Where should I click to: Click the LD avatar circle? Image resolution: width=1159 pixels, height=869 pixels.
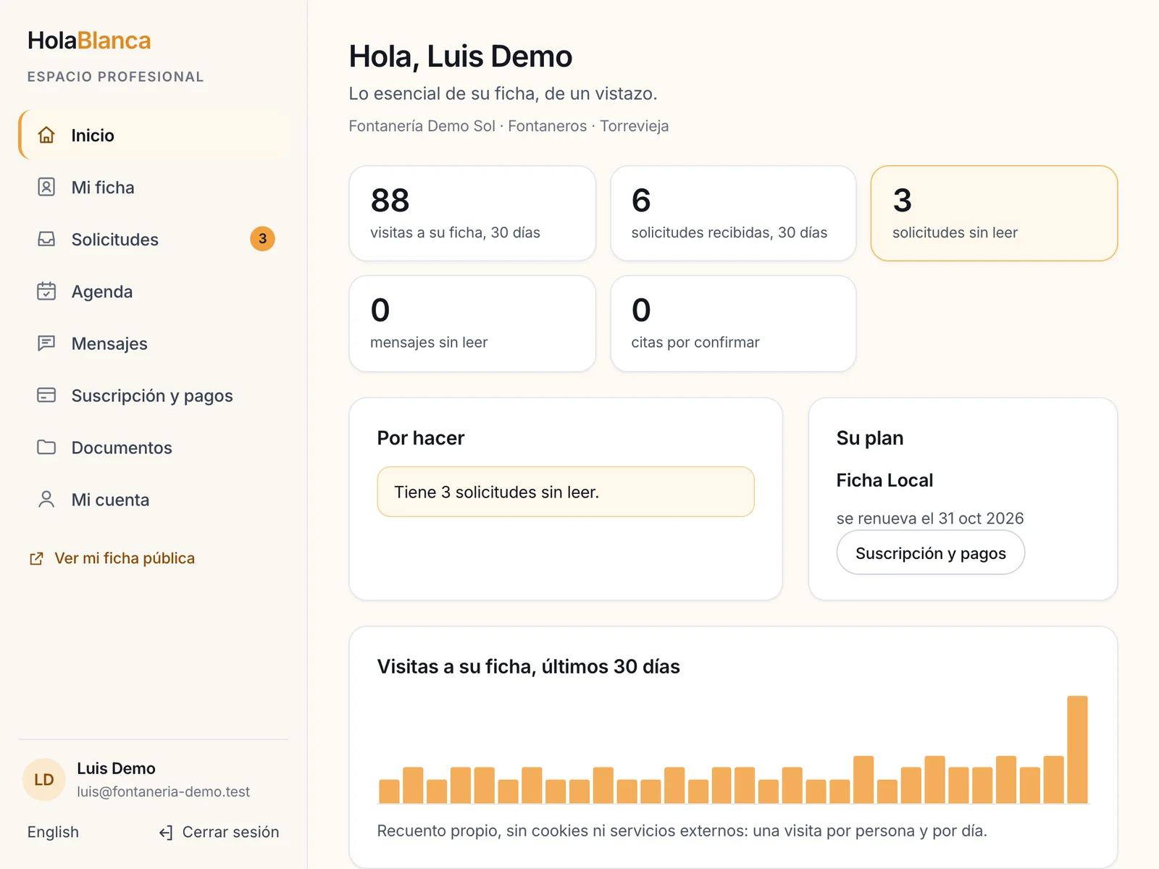click(x=44, y=780)
